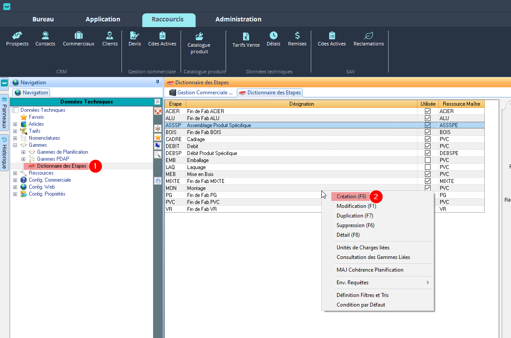
Task: Click the magnifier search icon in sidebar
Action: pos(158,154)
